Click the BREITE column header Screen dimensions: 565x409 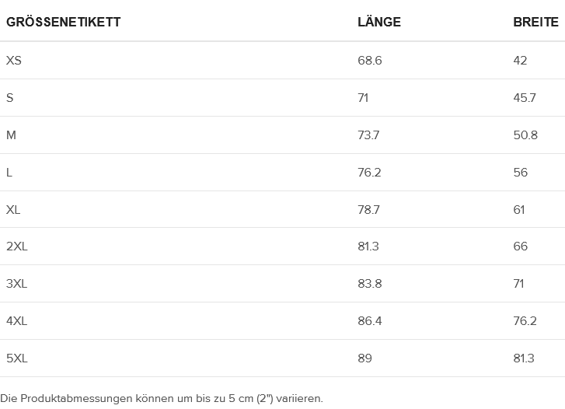[x=535, y=22]
